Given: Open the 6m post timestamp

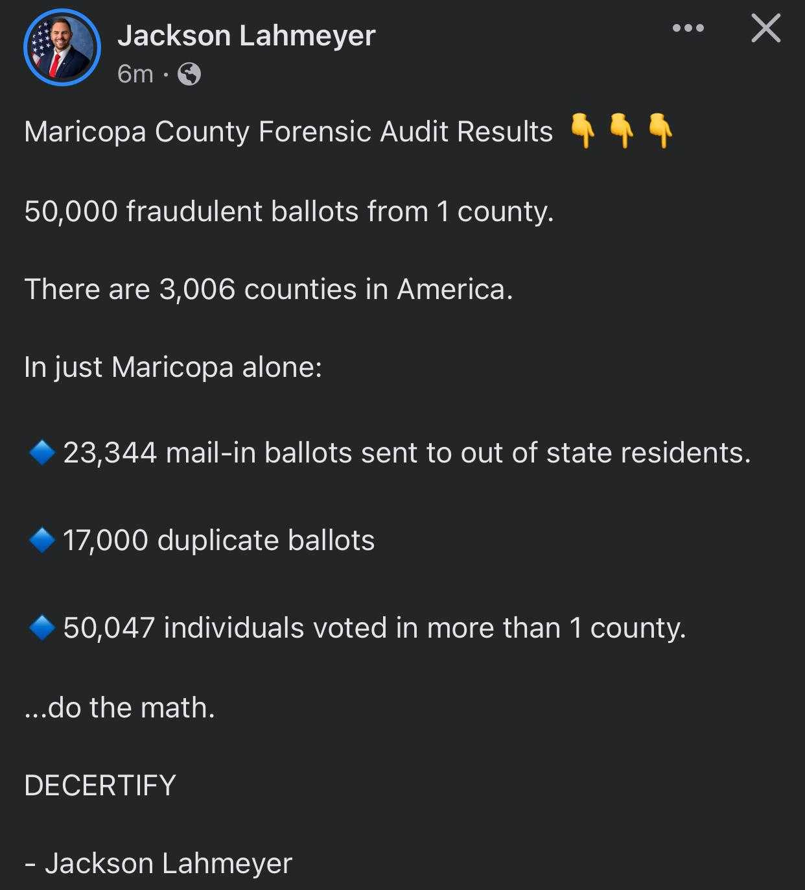Looking at the screenshot, I should pos(135,75).
